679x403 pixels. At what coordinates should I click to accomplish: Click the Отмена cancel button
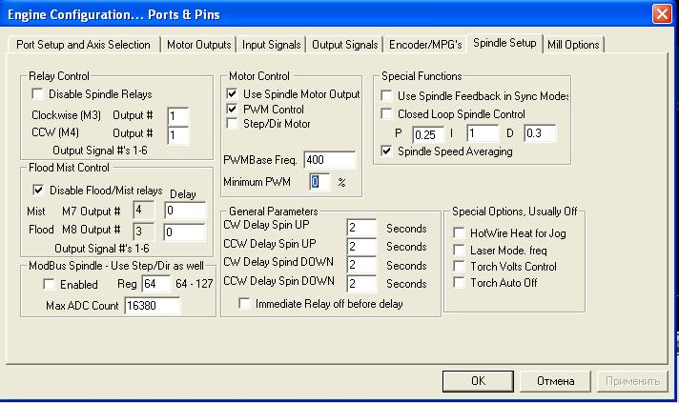(556, 381)
